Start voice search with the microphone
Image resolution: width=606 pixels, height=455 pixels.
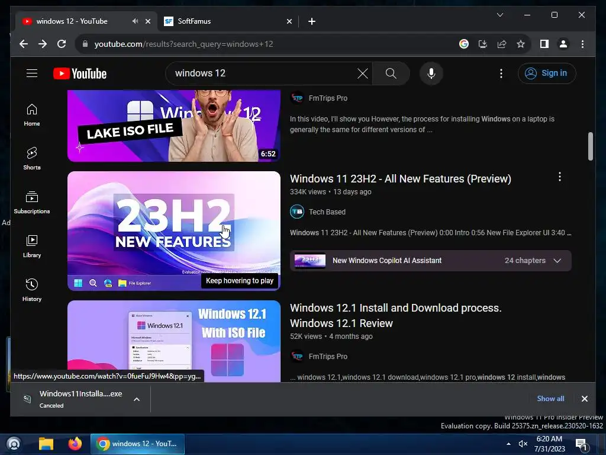point(431,73)
